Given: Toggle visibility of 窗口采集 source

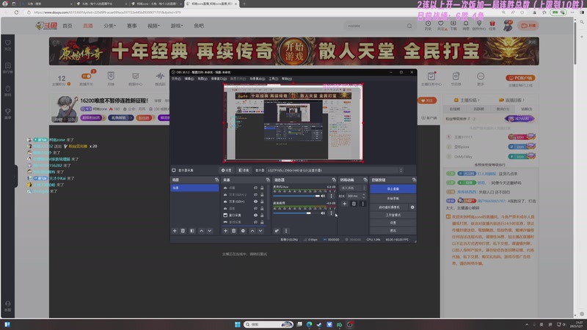Looking at the screenshot, I should coord(255,215).
